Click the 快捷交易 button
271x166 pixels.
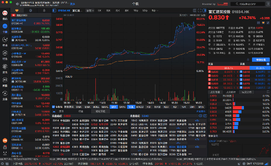click(261, 60)
